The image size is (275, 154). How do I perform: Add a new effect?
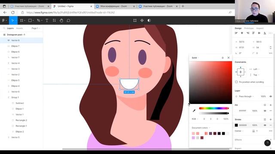(271, 140)
